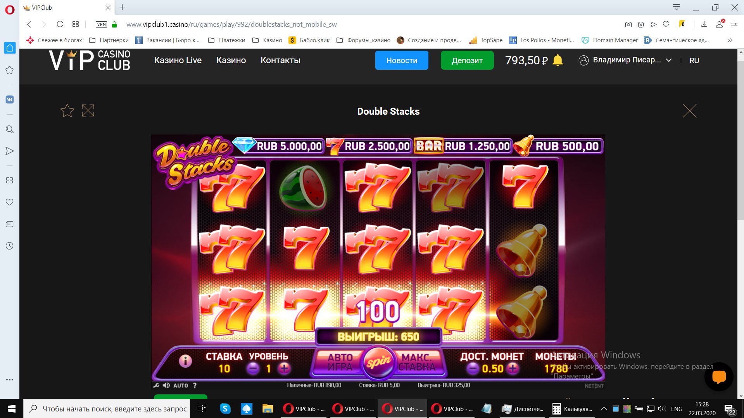Click the green Депозит button
Viewport: 744px width, 418px height.
[467, 60]
